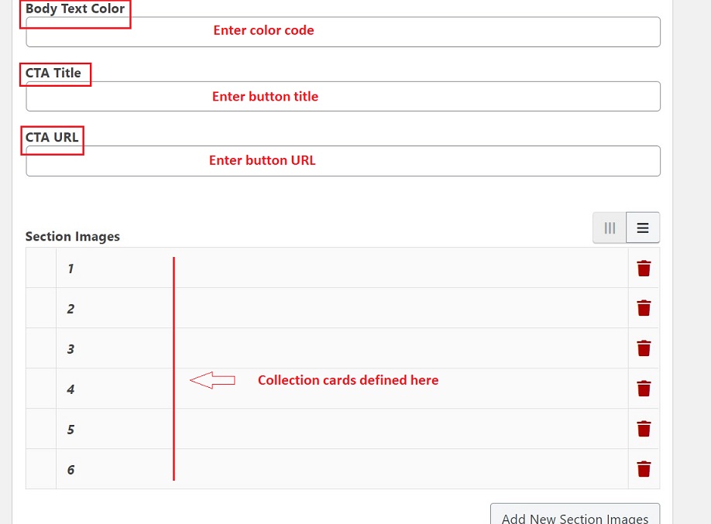Delete row 5 with its trash icon
This screenshot has height=524, width=711.
(x=644, y=429)
